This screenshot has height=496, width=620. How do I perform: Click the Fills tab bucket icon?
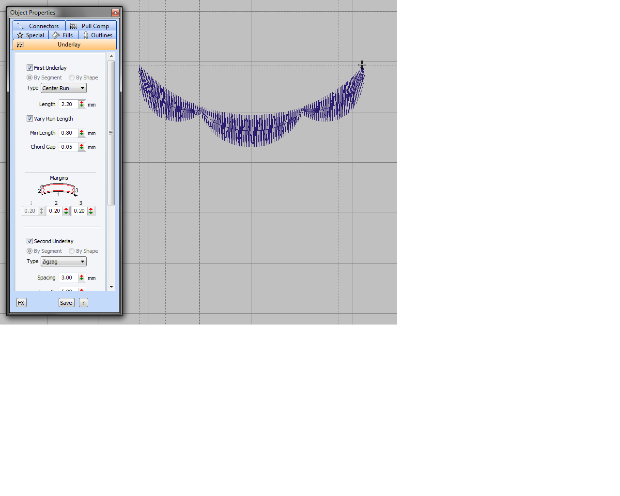click(56, 35)
